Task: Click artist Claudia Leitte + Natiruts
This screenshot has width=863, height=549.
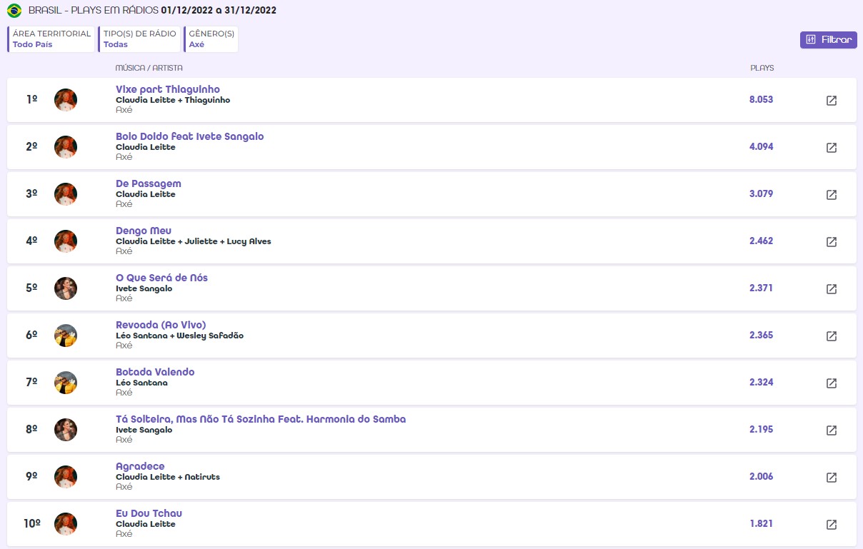Action: pyautogui.click(x=168, y=477)
